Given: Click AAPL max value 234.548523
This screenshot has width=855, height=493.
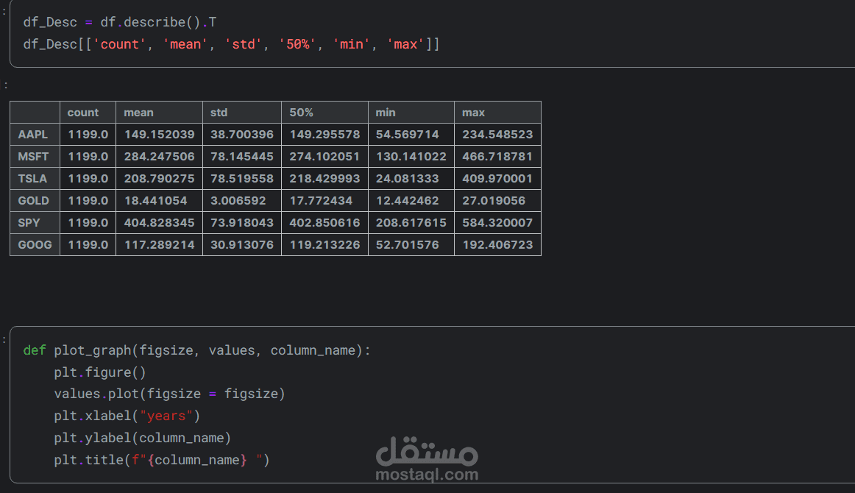Looking at the screenshot, I should click(497, 134).
